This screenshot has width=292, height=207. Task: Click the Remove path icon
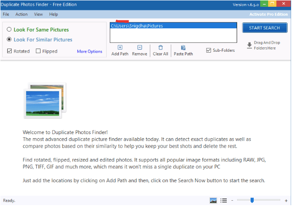pyautogui.click(x=139, y=47)
